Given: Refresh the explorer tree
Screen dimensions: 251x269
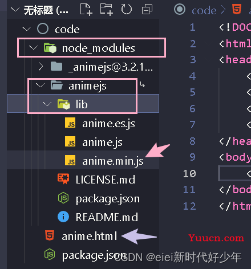Looking at the screenshot, I should pos(127,9).
